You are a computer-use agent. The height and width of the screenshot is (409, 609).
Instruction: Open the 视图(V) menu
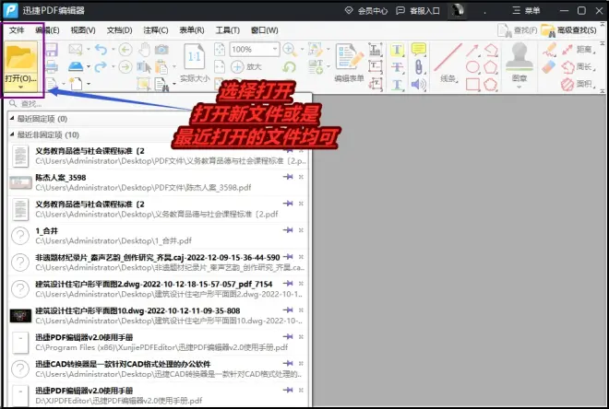[x=83, y=30]
